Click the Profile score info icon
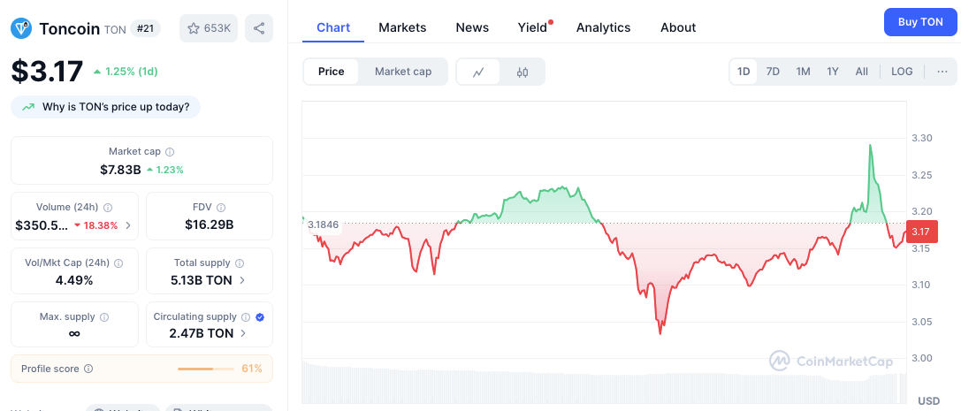Image resolution: width=961 pixels, height=411 pixels. (x=88, y=369)
